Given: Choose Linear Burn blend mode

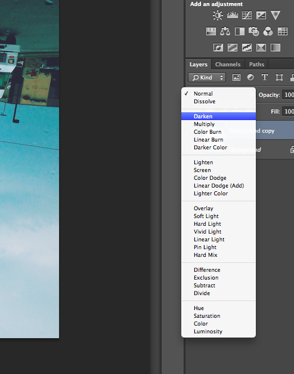Looking at the screenshot, I should coord(218,140).
